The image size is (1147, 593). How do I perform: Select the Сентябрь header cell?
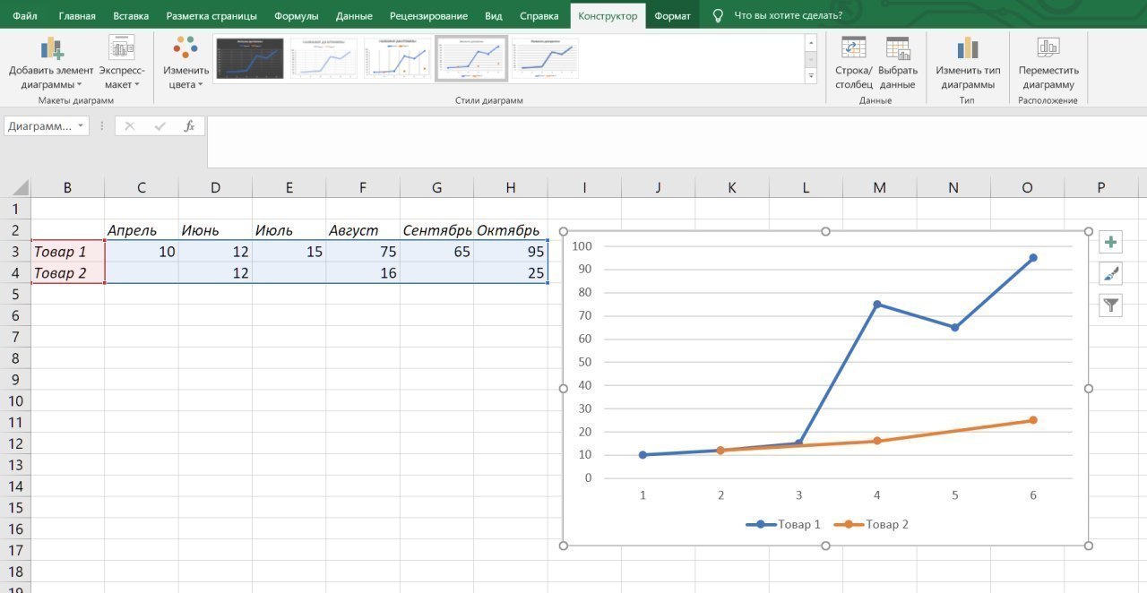click(x=436, y=230)
